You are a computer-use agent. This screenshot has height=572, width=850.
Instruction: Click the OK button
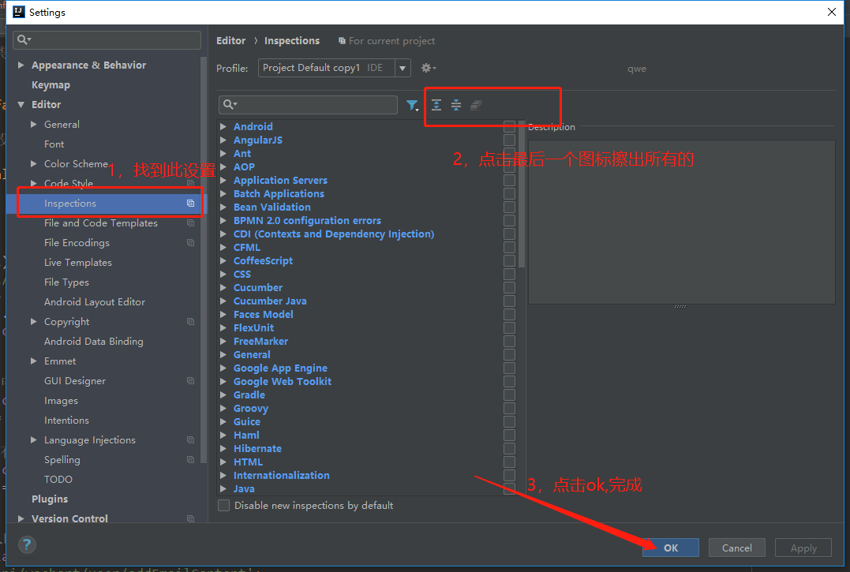click(x=670, y=547)
